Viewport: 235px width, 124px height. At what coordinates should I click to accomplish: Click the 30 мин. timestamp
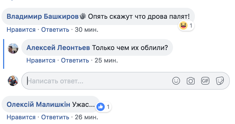[86, 30]
